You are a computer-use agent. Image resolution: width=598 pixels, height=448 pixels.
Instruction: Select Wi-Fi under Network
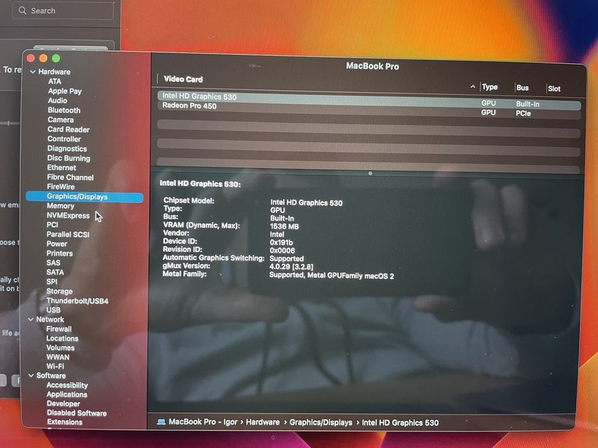click(x=55, y=366)
